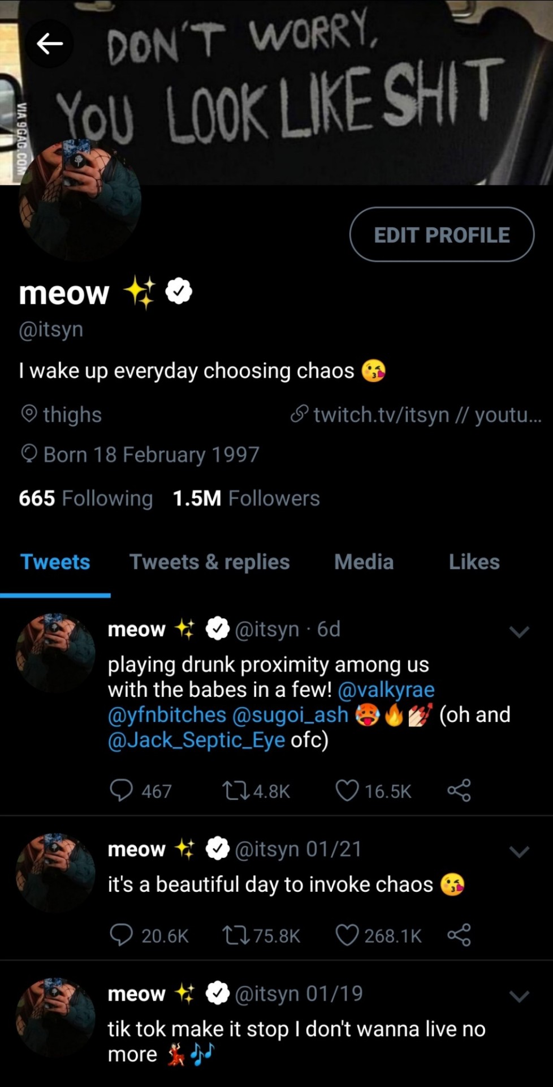
Task: Open chevron menu on 01/21 tweet
Action: 519,851
